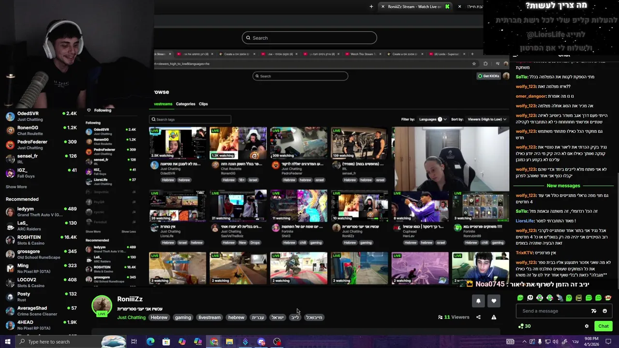Image resolution: width=619 pixels, height=348 pixels.
Task: Open Windows notification center
Action: click(x=608, y=342)
